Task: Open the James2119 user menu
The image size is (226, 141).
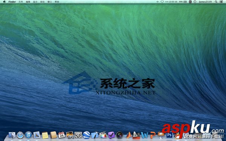Action: [205, 2]
